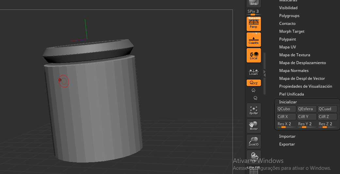This screenshot has width=340, height=174.
Task: Click the CilR Y button
Action: (307, 117)
